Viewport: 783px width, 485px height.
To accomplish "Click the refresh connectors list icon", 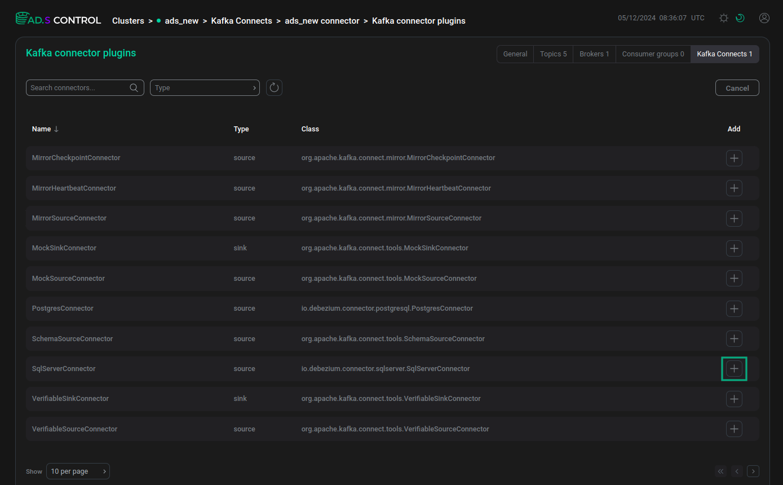I will (274, 87).
